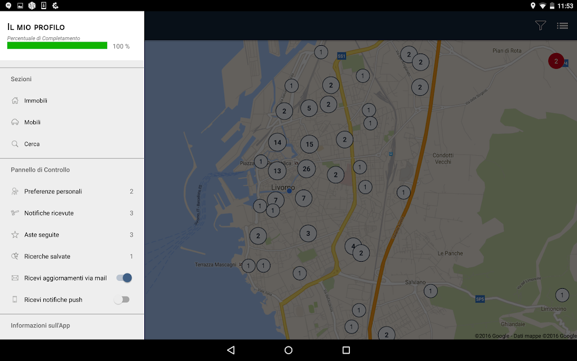The image size is (577, 361).
Task: Select map cluster marker 5
Action: tap(309, 108)
